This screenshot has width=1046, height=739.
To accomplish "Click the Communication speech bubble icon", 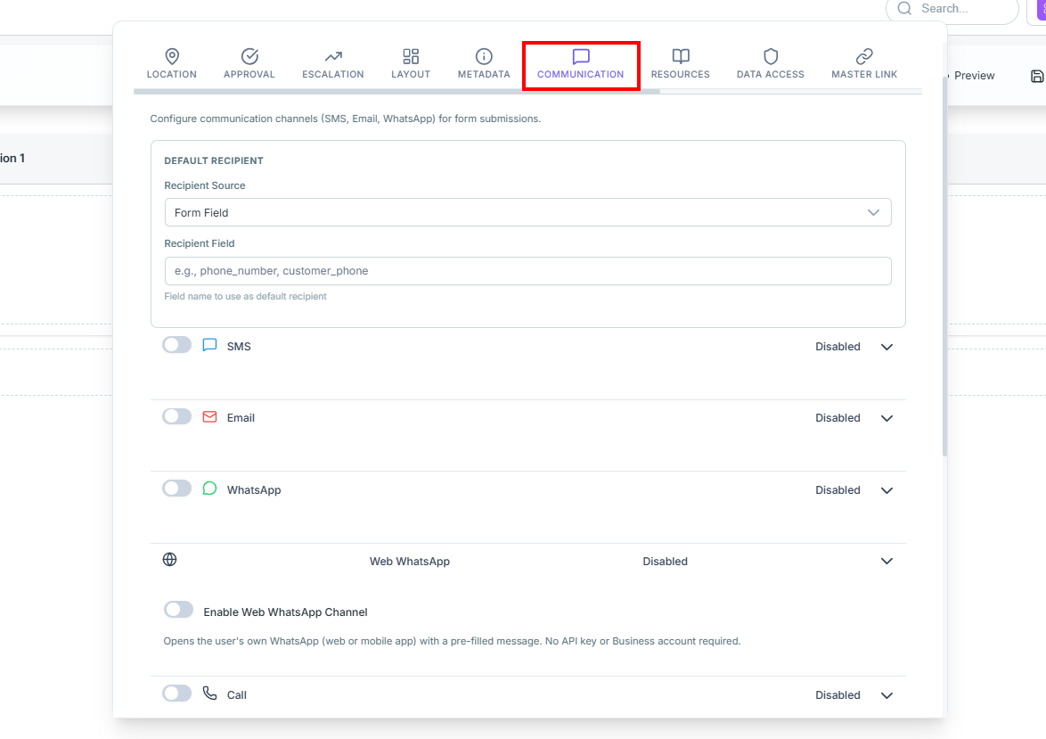I will [x=581, y=56].
